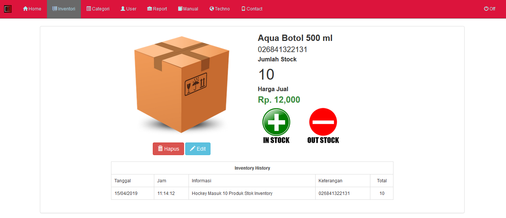Screen dimensions: 506x218
Task: Click the house icon beside Home
Action: coord(25,9)
